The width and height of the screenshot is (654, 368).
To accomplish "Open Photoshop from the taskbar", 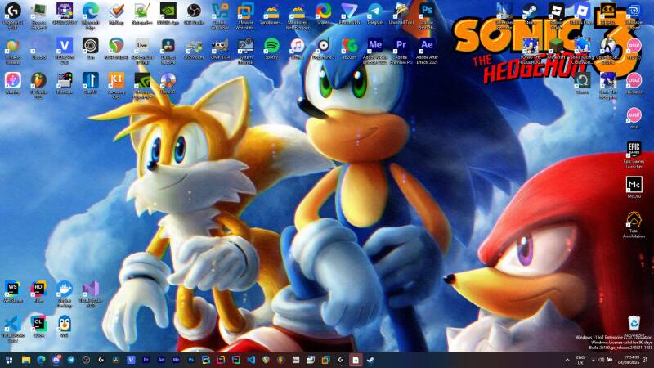I will tap(191, 360).
